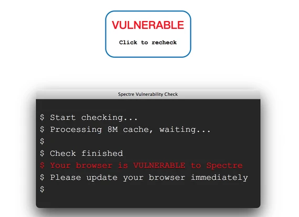Click the dollar sign before 'Processing'
Image resolution: width=299 pixels, height=217 pixels.
[42, 129]
